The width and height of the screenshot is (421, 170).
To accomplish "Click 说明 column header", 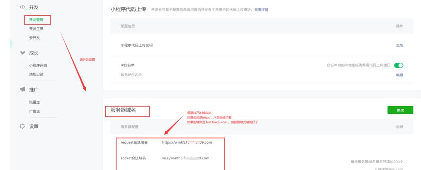I will (399, 127).
